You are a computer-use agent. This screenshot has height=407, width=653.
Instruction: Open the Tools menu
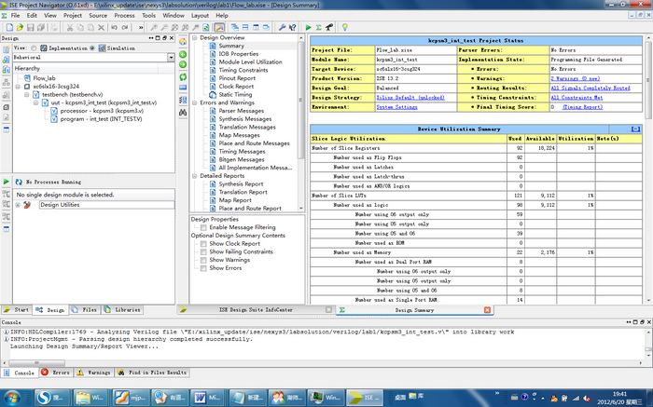tap(148, 16)
